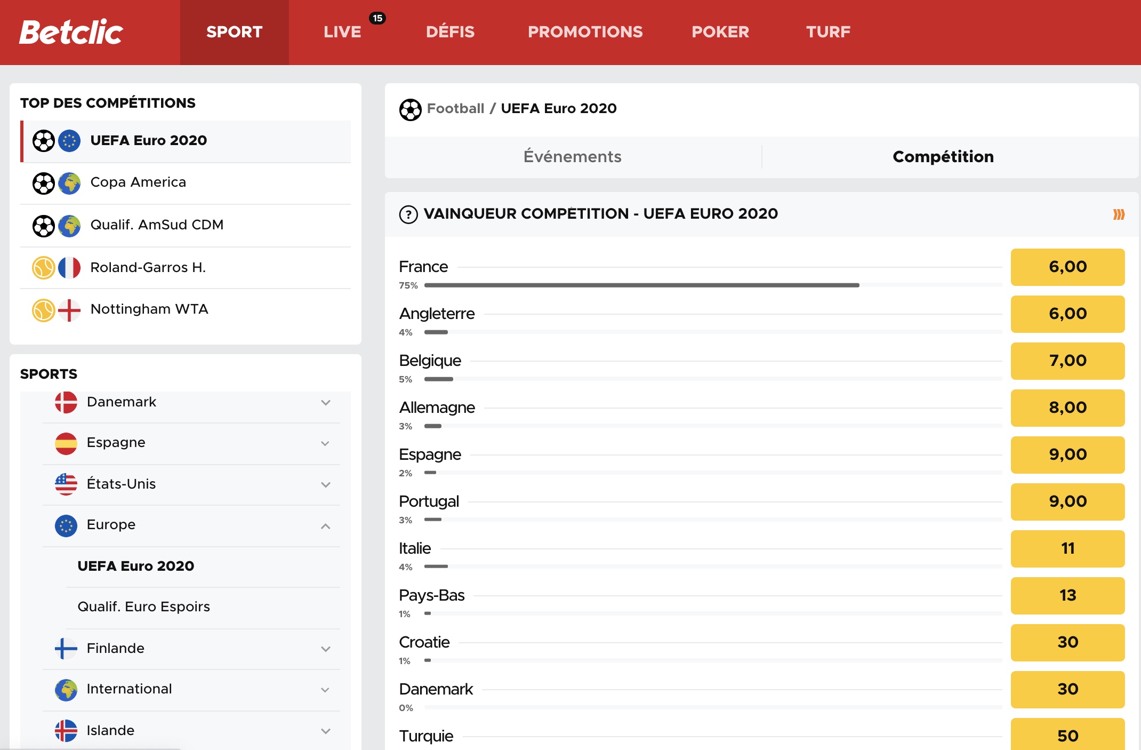Click the Finland flag icon

pos(66,649)
